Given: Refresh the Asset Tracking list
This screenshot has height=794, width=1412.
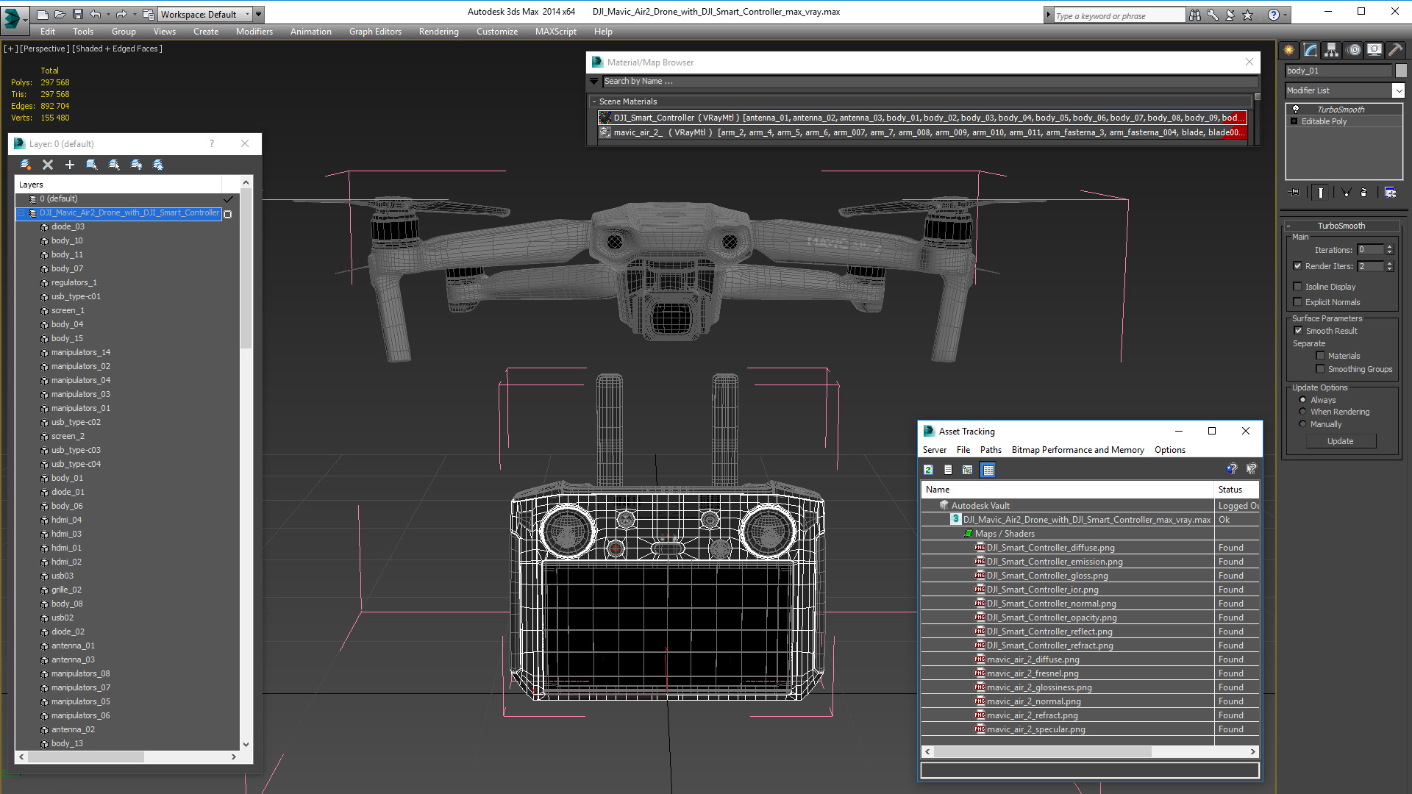Looking at the screenshot, I should coord(929,470).
